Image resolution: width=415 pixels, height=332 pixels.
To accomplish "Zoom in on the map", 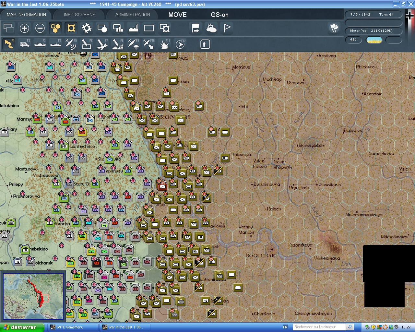I will pos(24,28).
